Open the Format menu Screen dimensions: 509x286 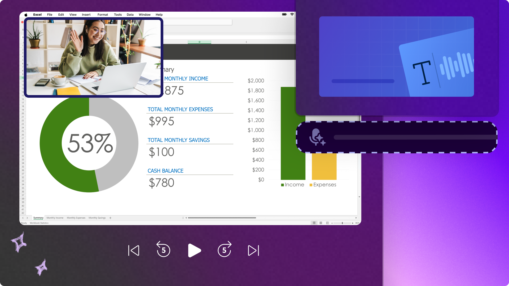point(103,15)
